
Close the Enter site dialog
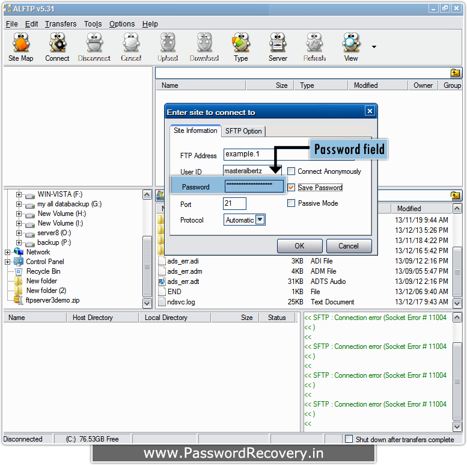[370, 111]
